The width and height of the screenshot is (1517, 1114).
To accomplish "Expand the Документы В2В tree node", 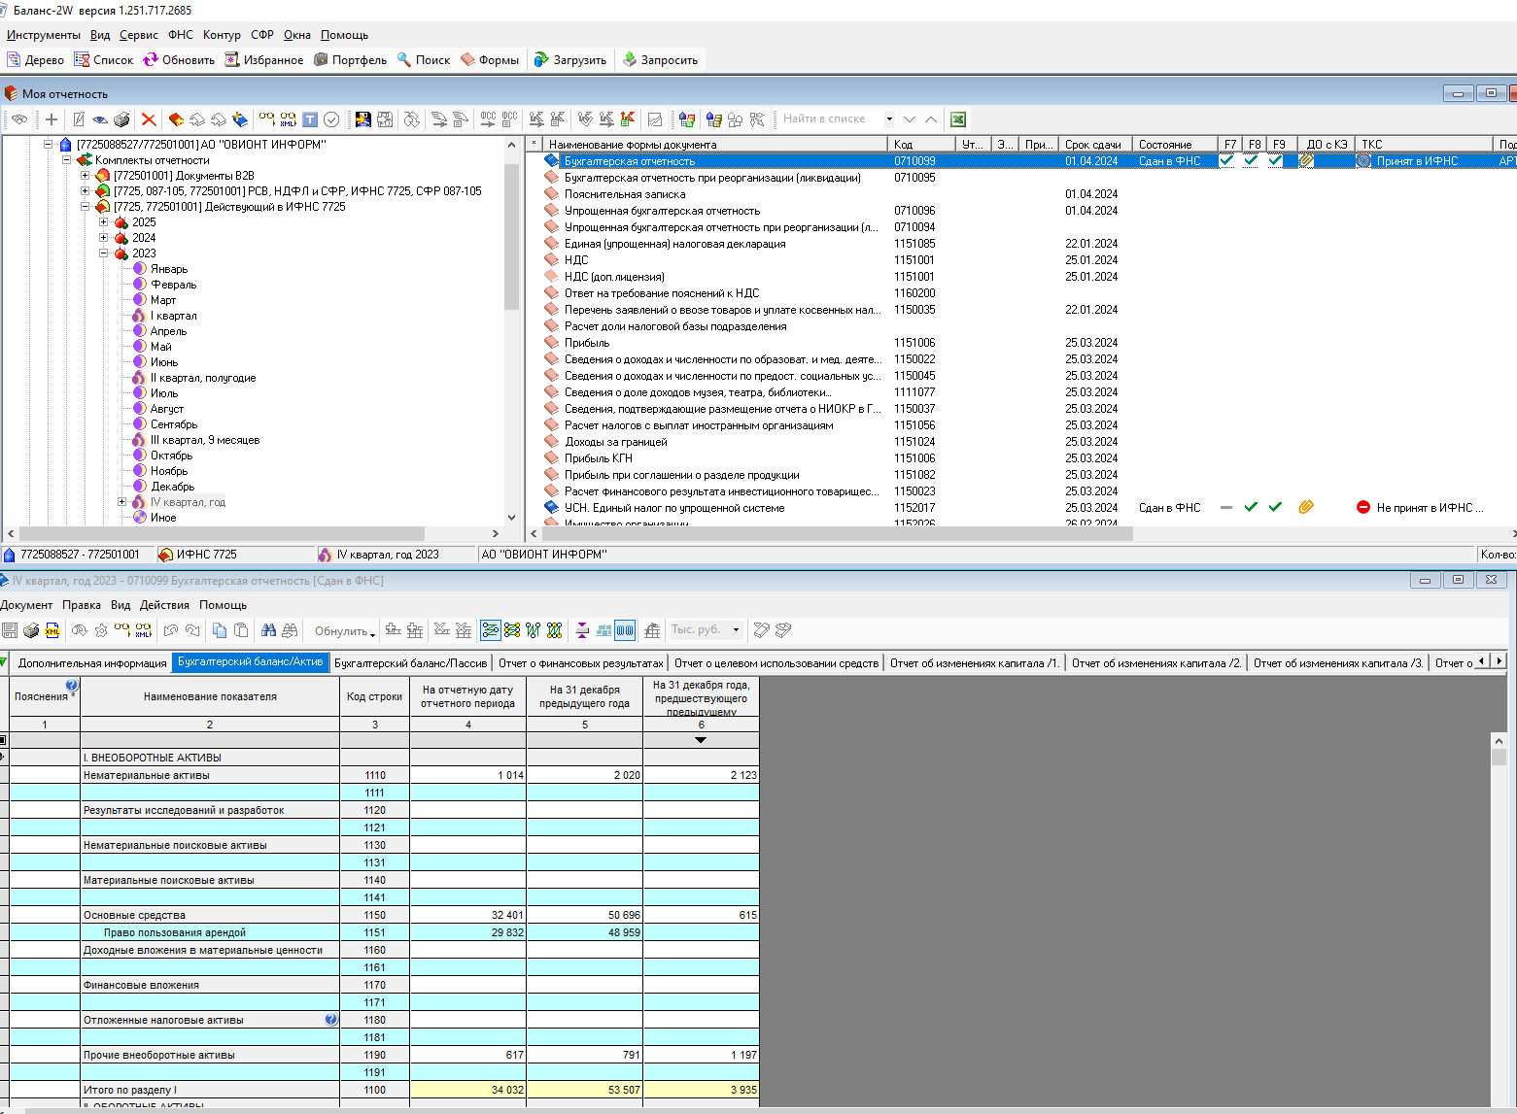I will [86, 176].
